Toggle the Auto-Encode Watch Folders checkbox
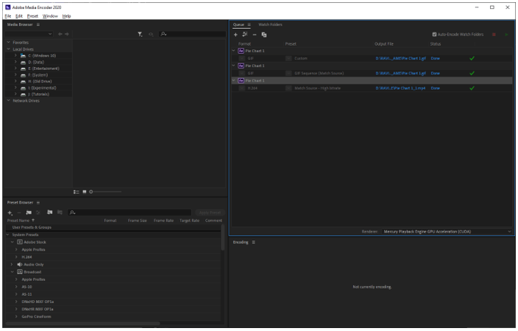Viewport: 518px width, 331px height. tap(434, 35)
